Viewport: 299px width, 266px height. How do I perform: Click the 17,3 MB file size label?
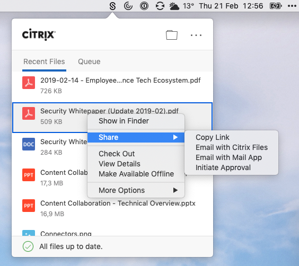coord(51,183)
